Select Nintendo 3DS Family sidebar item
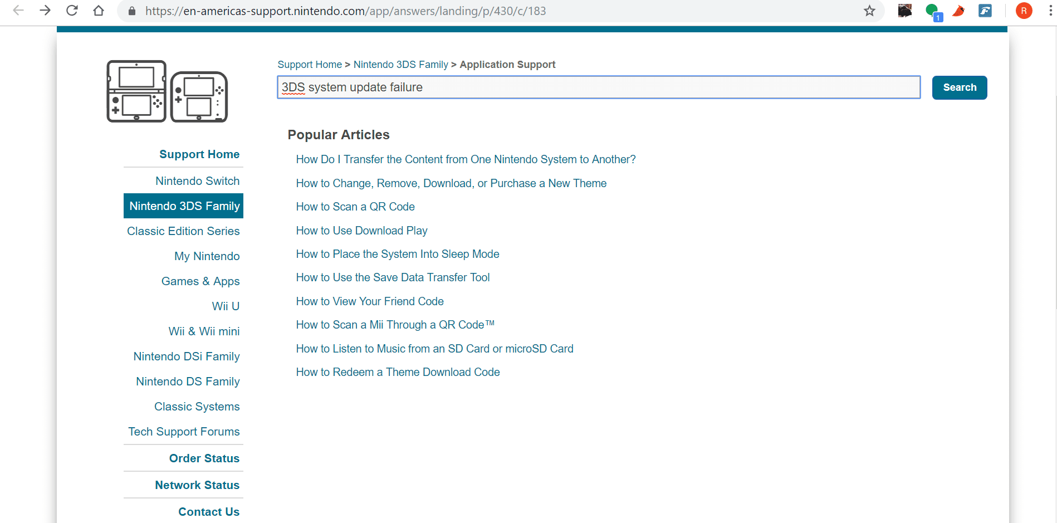Image resolution: width=1057 pixels, height=523 pixels. click(x=183, y=206)
